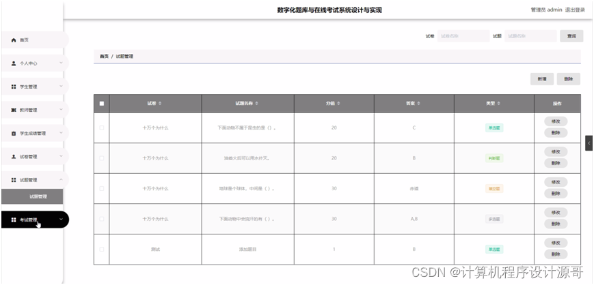The height and width of the screenshot is (285, 594).
Task: Click the 填空题 type tag
Action: coord(494,189)
